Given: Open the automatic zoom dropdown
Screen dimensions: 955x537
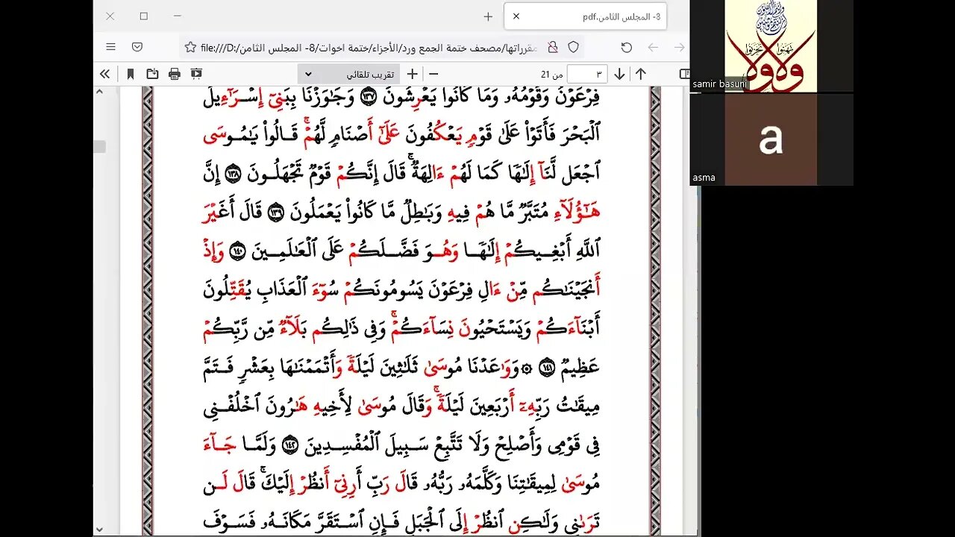Looking at the screenshot, I should (348, 74).
